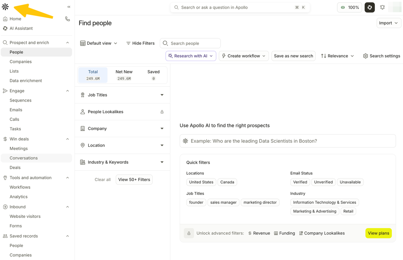Open the AI assistant icon in header
This screenshot has height=260, width=403.
click(x=370, y=7)
